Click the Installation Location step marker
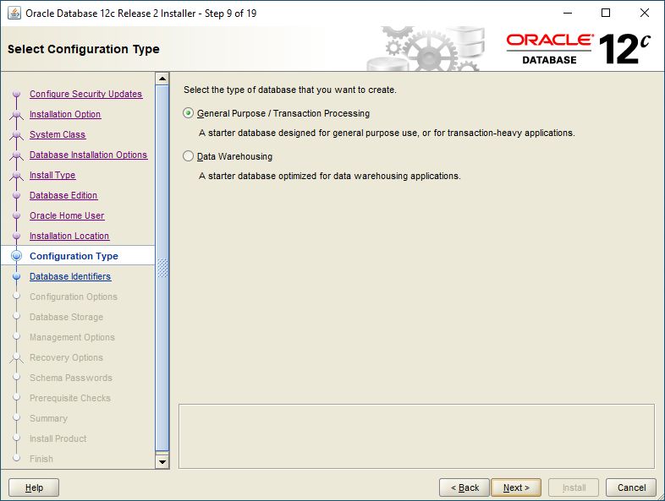This screenshot has height=501, width=665. click(x=17, y=236)
